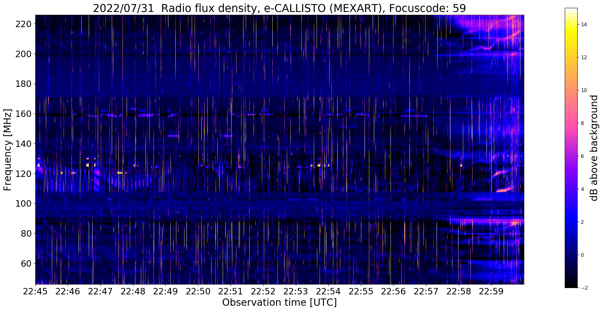The height and width of the screenshot is (311, 603).
Task: Click the 100 frequency tick label
Action: click(x=24, y=203)
